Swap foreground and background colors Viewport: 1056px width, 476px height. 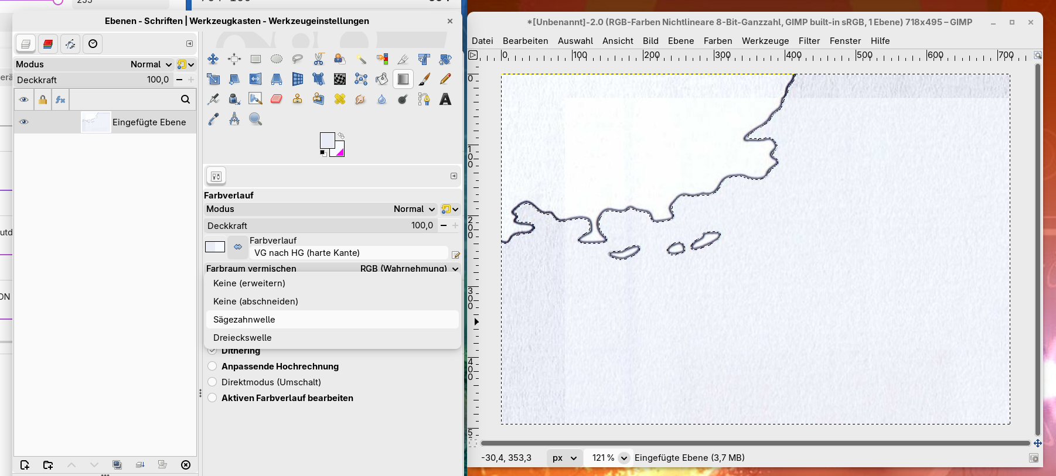(x=341, y=136)
